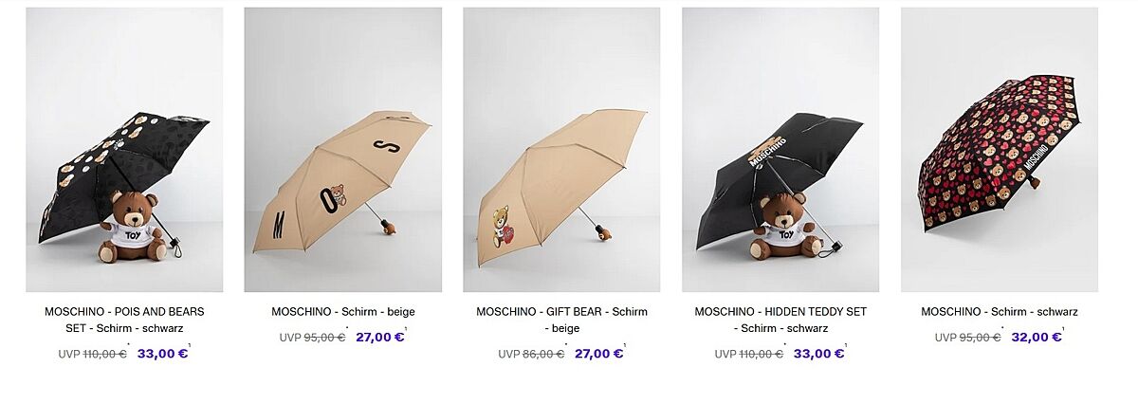The height and width of the screenshot is (404, 1138).
Task: Select the MOSCHINO - GIFT BEAR - Schirm title
Action: coord(561,320)
